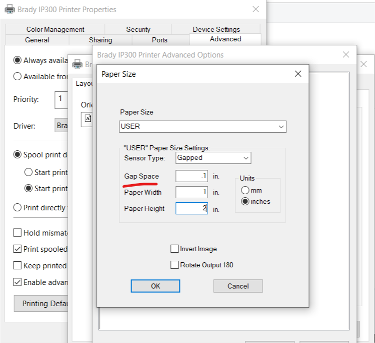Click the Printing Defaults button
This screenshot has width=375, height=343.
41,303
